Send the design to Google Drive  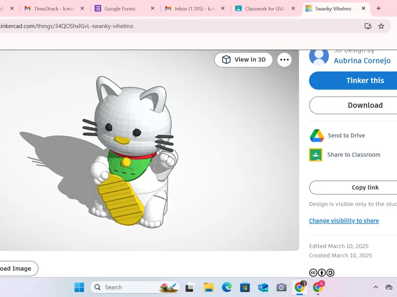click(337, 135)
